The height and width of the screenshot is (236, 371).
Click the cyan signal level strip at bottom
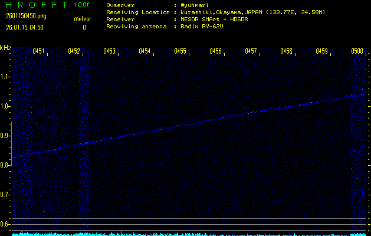pyautogui.click(x=189, y=234)
